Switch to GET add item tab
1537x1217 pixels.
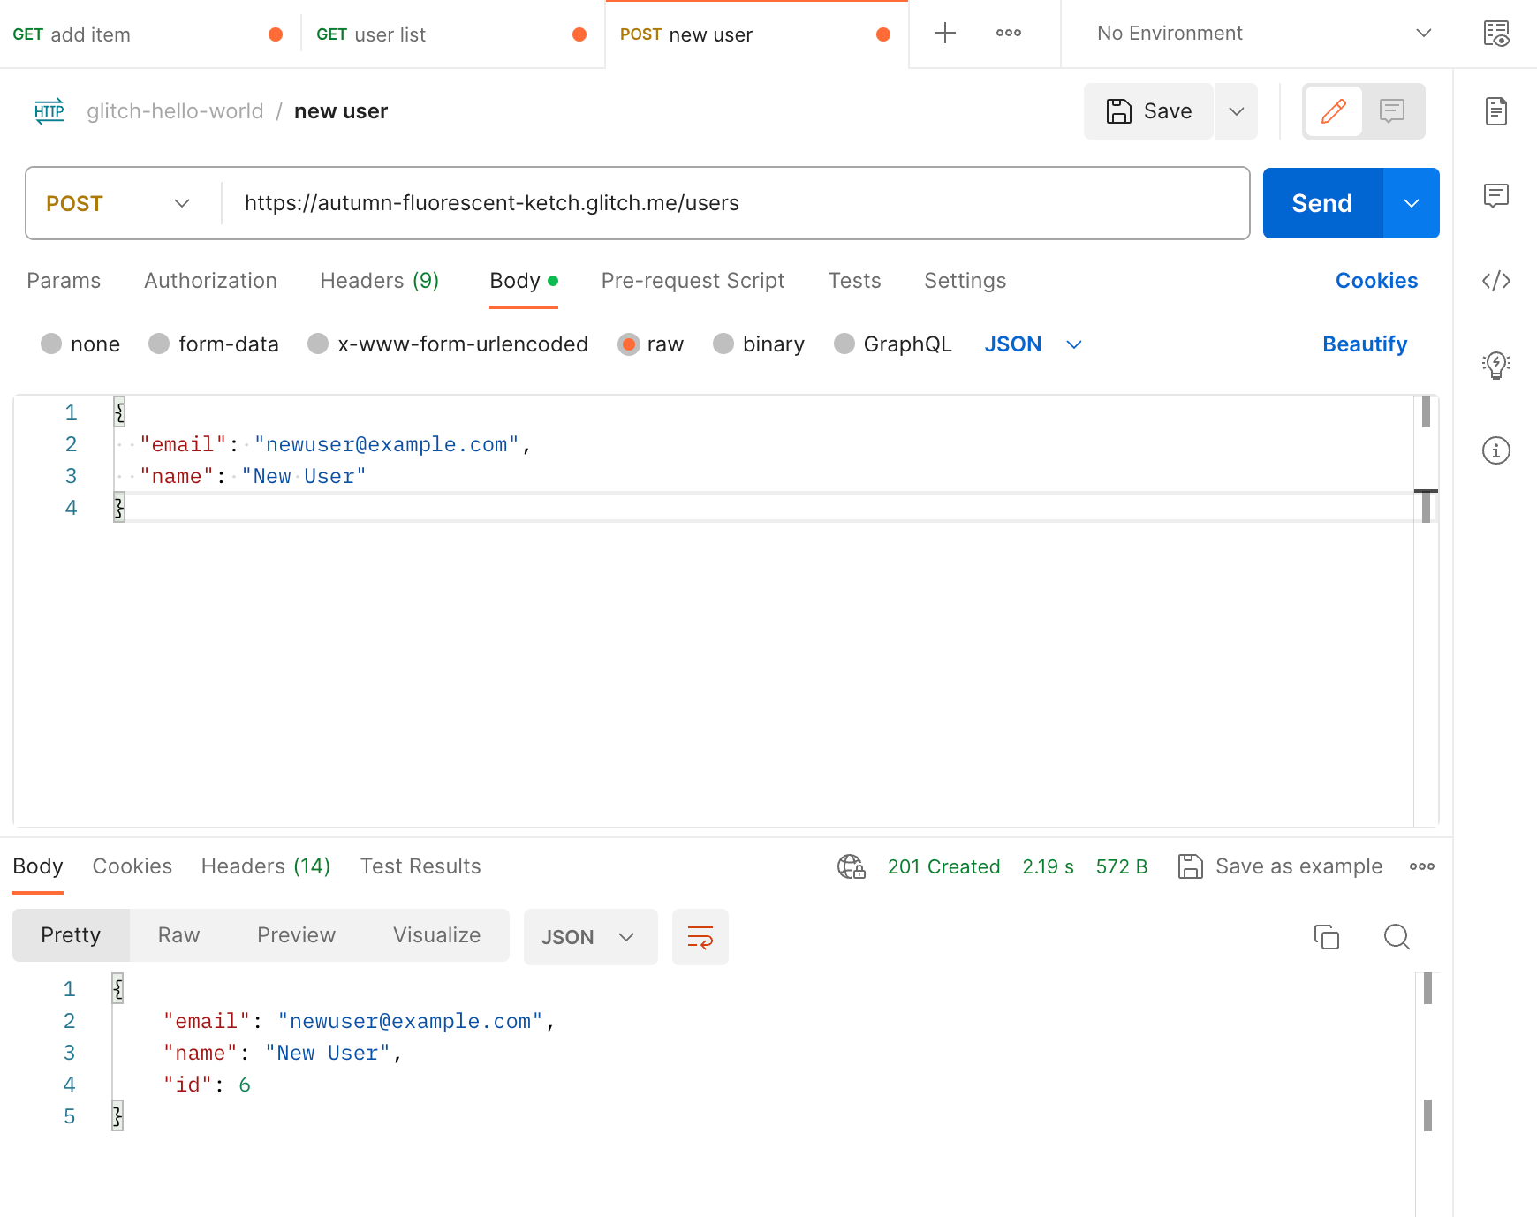pos(150,34)
